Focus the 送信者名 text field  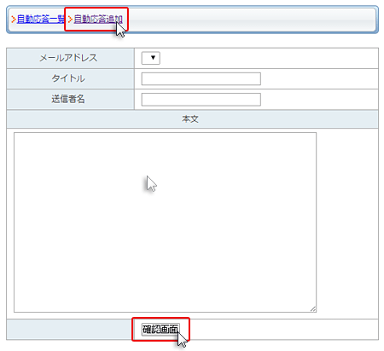click(201, 100)
